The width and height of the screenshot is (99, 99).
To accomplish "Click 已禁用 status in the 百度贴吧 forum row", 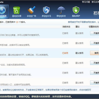I will [65, 63].
